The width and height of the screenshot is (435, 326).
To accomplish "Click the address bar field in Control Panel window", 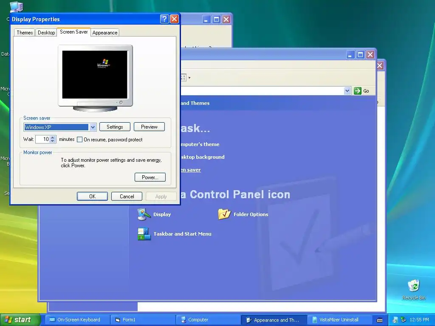I will pos(262,91).
